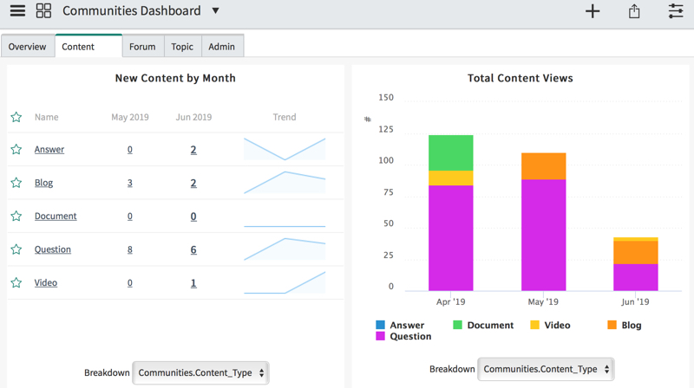Click Video's May 2019 value 0

(x=129, y=282)
